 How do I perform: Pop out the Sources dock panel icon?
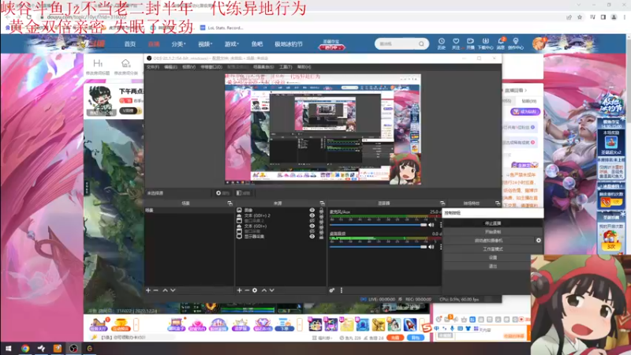322,204
